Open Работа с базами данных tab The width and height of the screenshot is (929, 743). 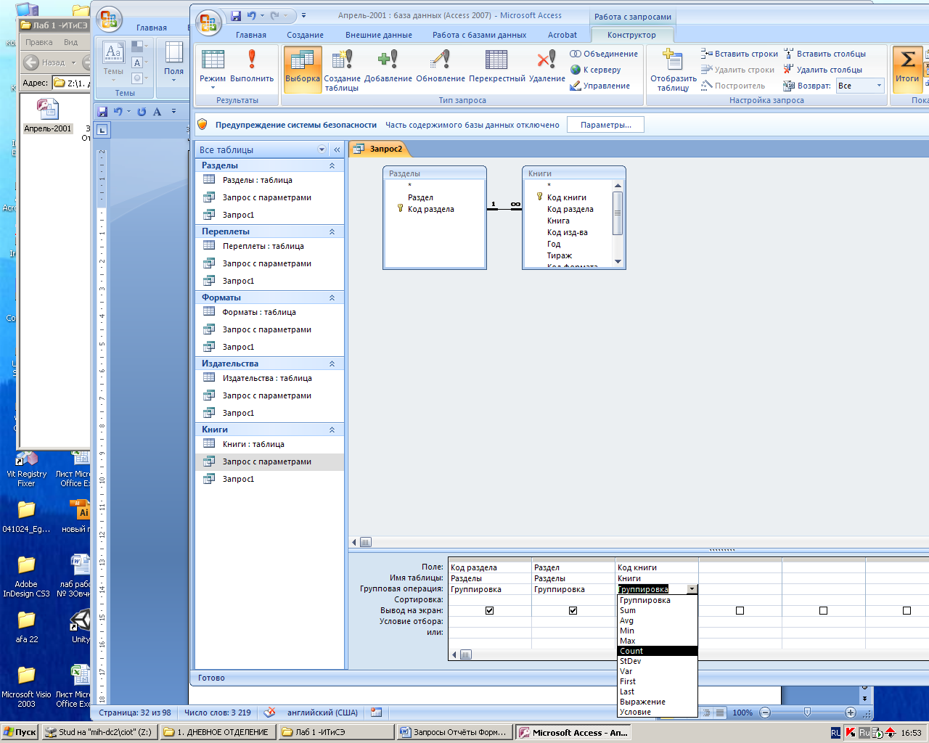(x=480, y=35)
